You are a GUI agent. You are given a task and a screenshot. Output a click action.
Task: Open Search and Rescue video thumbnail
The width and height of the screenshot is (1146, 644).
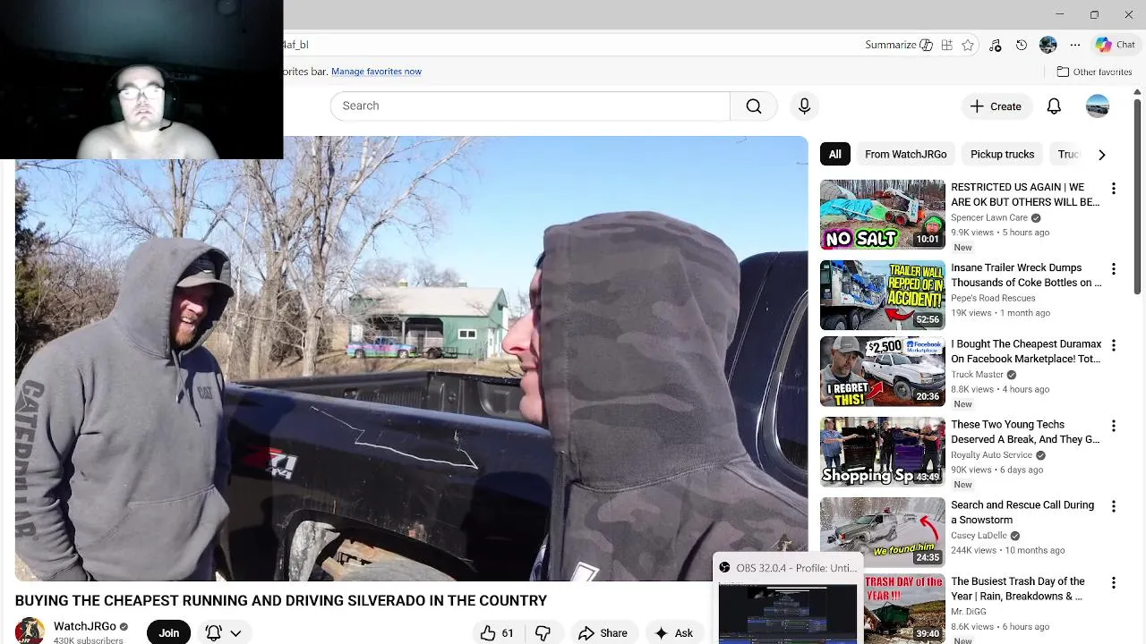tap(883, 532)
